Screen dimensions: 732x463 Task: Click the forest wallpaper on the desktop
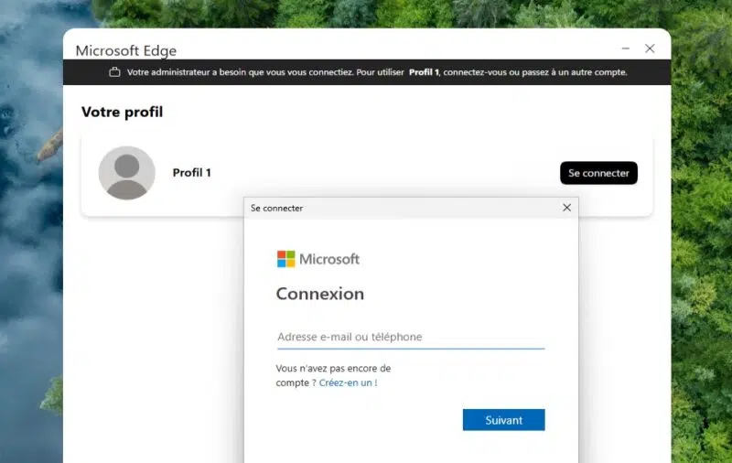point(702,233)
